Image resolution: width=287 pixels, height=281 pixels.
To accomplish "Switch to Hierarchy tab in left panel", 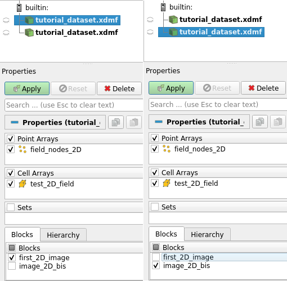I will click(x=63, y=235).
